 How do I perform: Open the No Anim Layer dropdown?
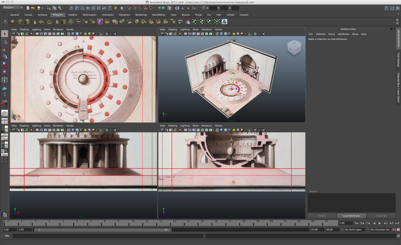355,230
